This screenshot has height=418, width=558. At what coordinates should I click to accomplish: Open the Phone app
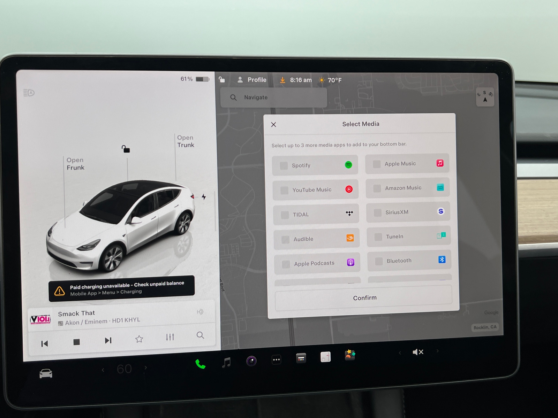coord(200,364)
